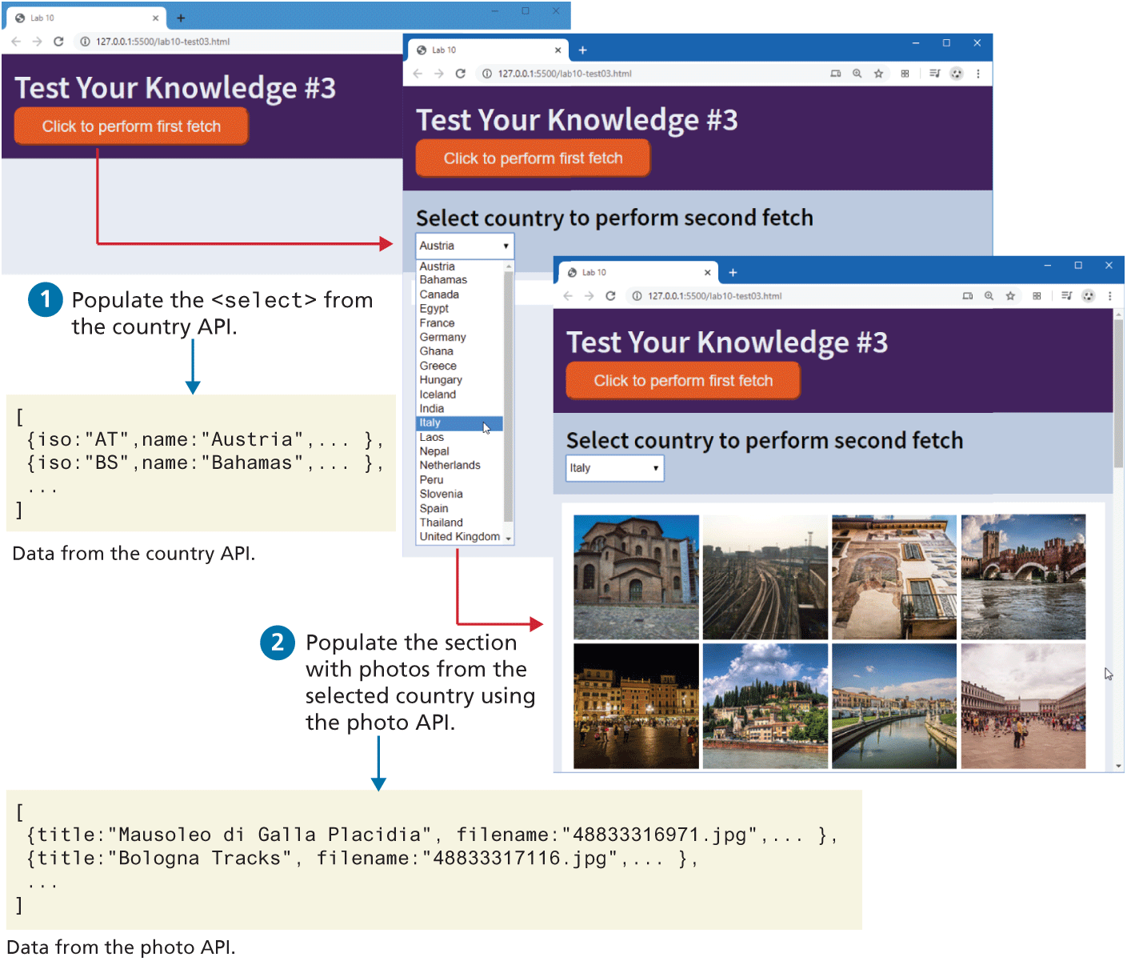Reload the page in the Italy photos window
The image size is (1127, 961).
[x=610, y=296]
